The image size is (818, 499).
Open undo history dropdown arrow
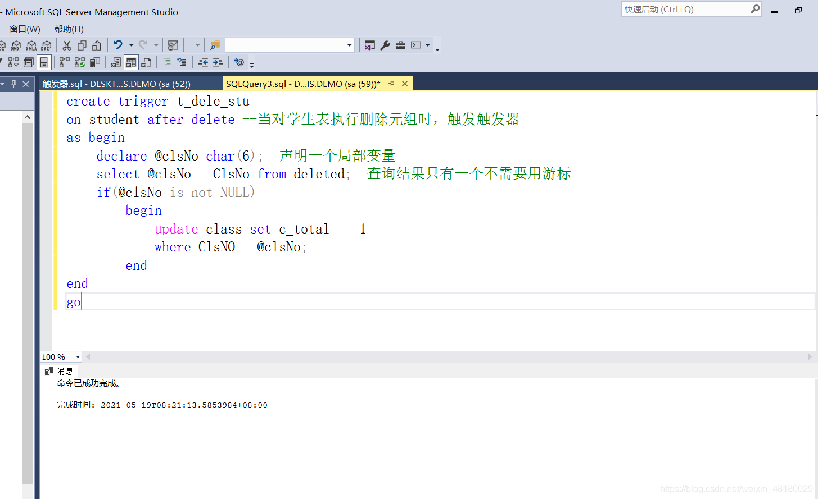[131, 45]
